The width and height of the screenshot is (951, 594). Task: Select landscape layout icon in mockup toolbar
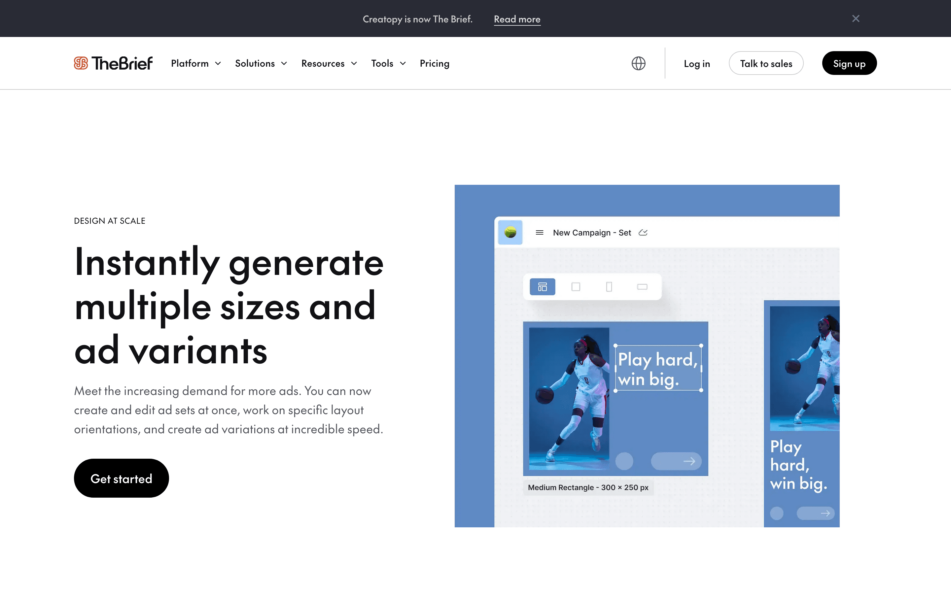(642, 287)
